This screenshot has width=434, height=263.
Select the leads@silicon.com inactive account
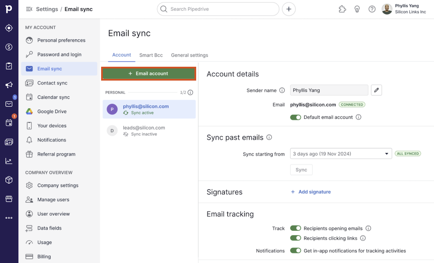pyautogui.click(x=144, y=130)
